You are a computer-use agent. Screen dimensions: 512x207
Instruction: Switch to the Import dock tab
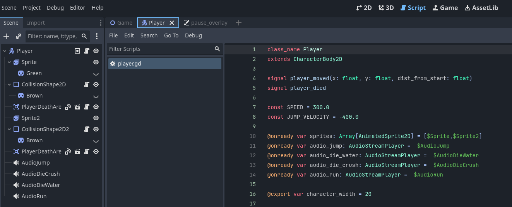36,23
